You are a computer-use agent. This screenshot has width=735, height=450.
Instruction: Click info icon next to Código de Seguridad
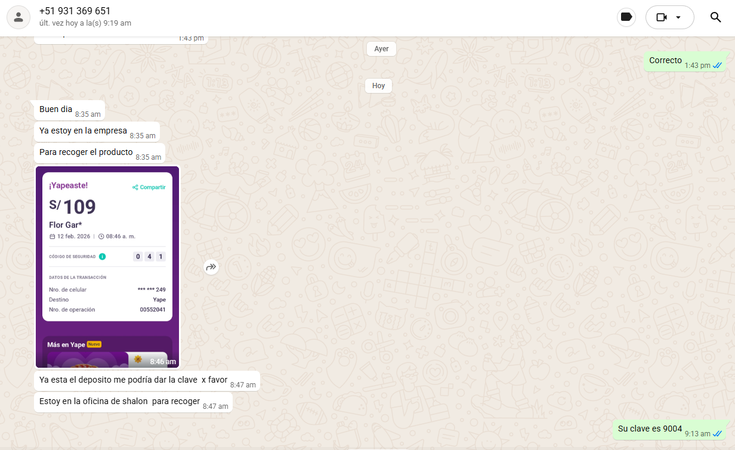pos(102,257)
